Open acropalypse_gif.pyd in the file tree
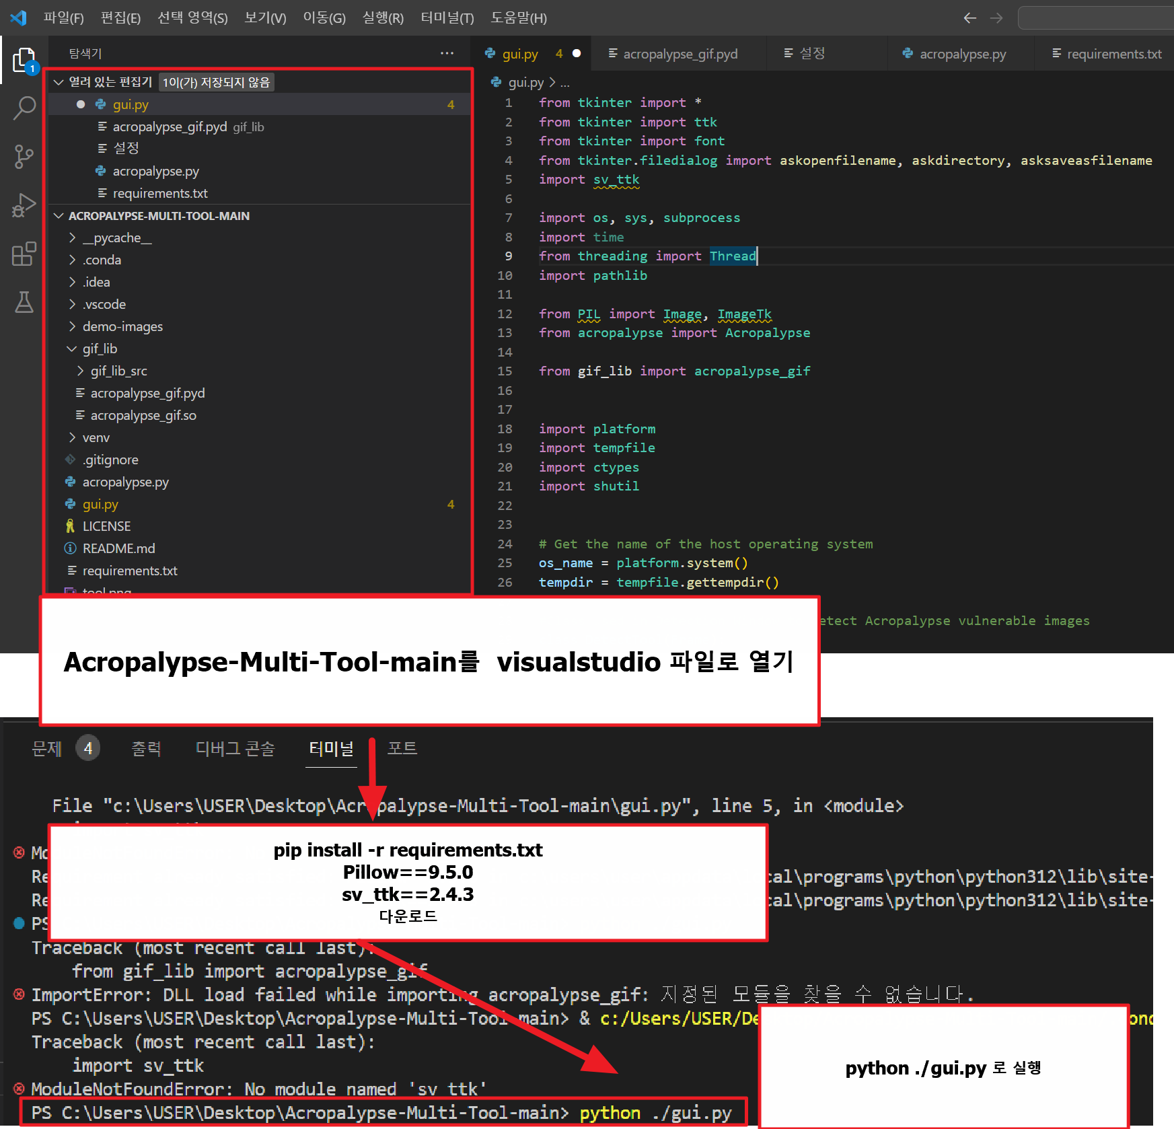Viewport: 1174px width, 1129px height. pos(147,393)
